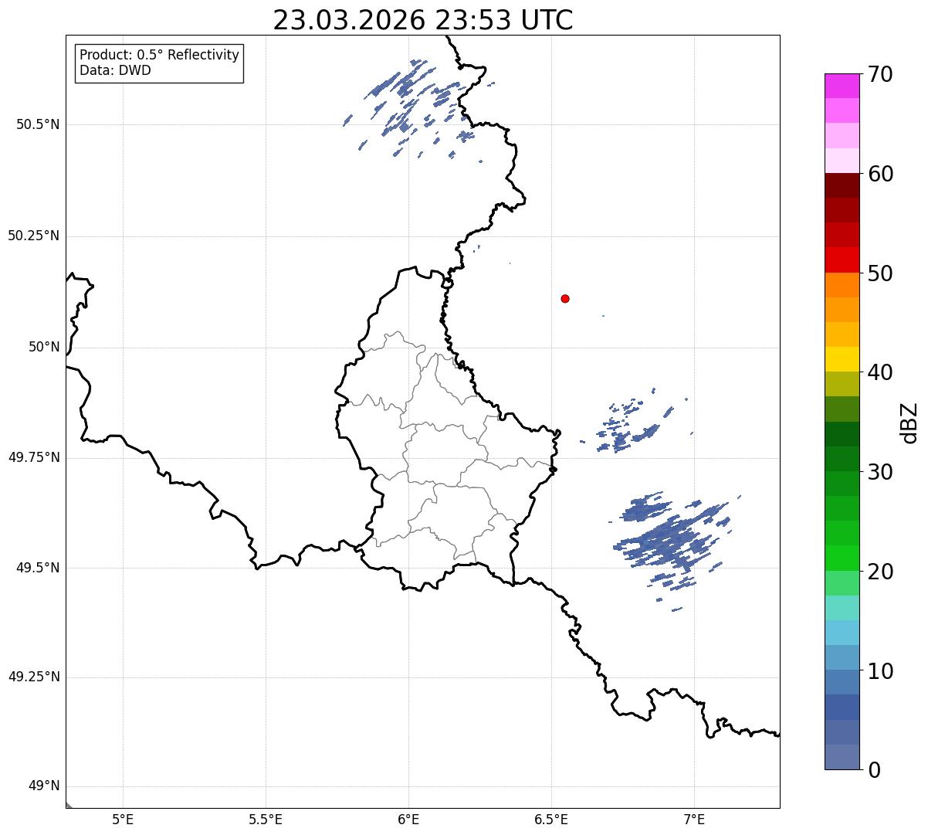Viewport: 928px width, 835px height.
Task: Click the orange colorbar swatch below 50
Action: click(842, 285)
